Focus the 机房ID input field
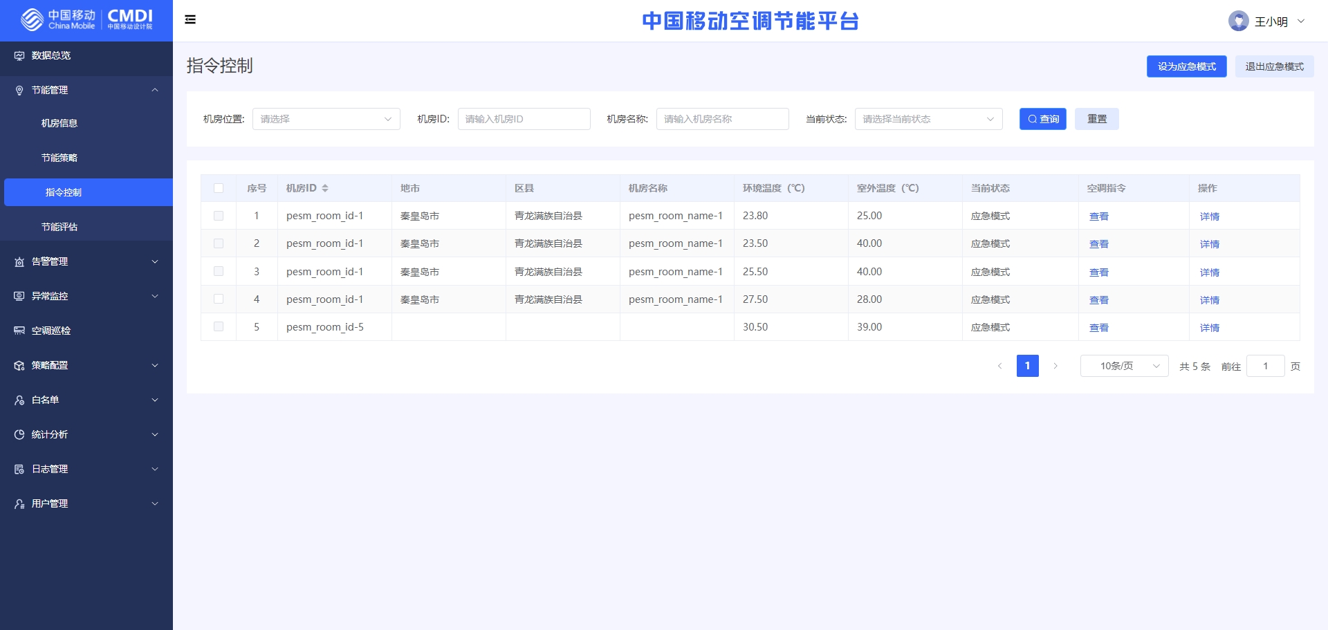 524,119
